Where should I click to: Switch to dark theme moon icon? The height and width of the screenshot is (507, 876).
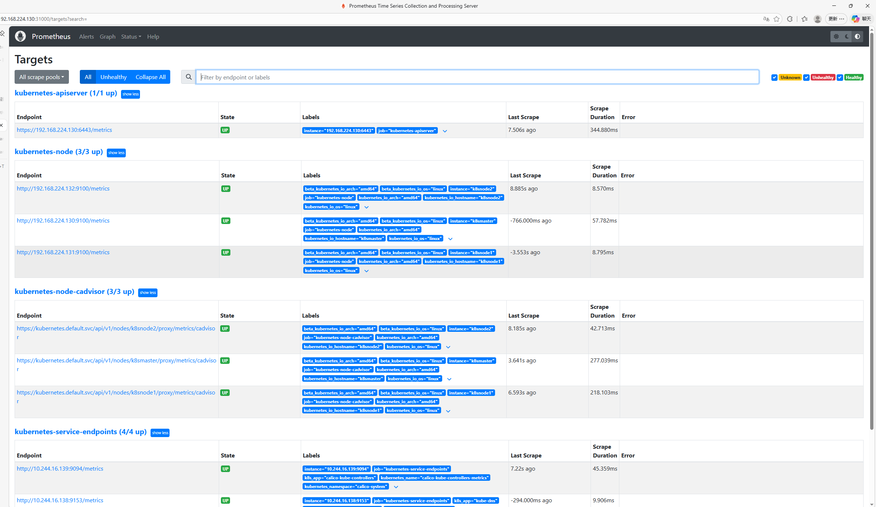(847, 36)
